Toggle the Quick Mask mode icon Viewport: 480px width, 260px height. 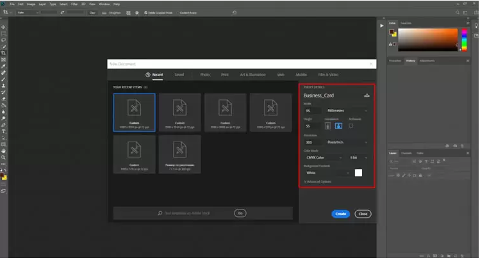[3, 184]
